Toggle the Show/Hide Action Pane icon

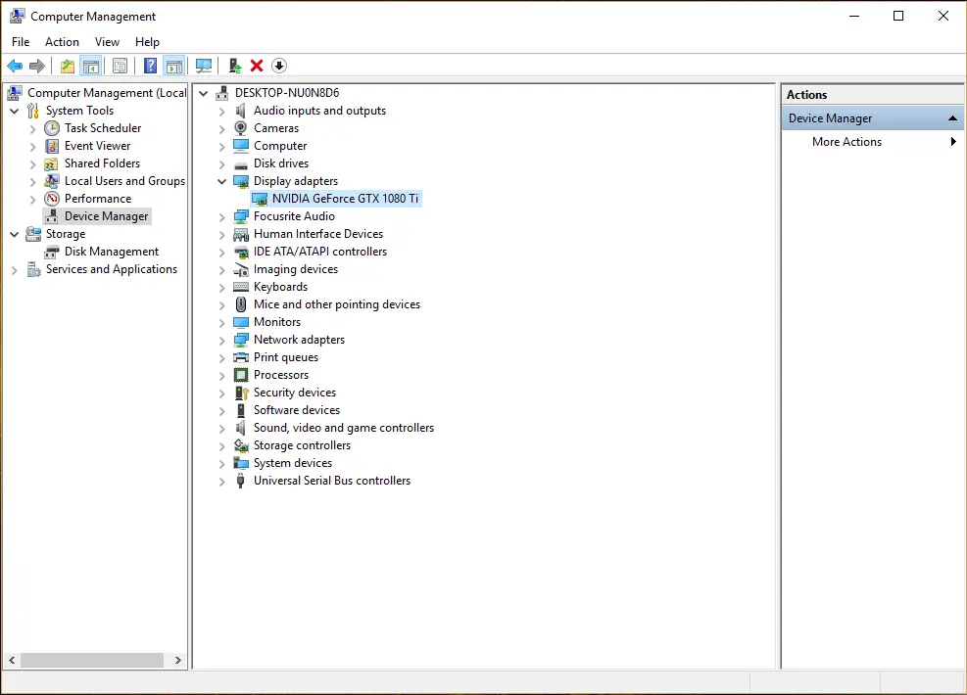(x=174, y=66)
